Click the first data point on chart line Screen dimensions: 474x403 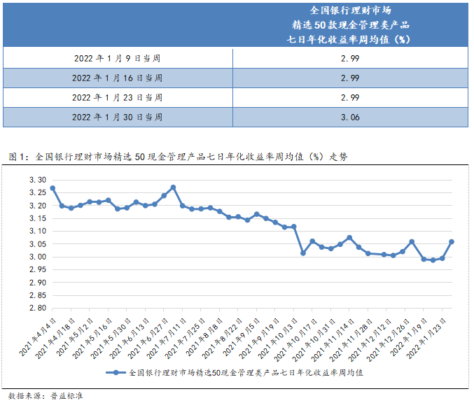(x=53, y=188)
